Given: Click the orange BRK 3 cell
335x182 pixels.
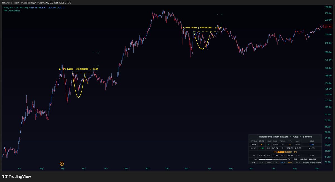Looking at the screenshot, I should [290, 163].
